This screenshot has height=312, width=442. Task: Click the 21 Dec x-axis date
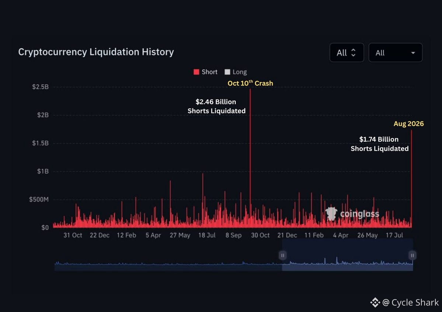click(287, 235)
